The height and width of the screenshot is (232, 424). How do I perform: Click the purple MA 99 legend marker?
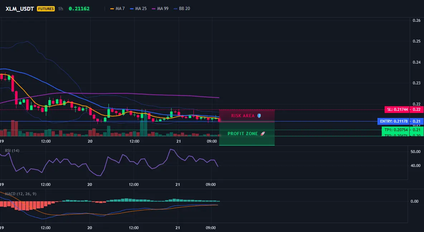154,9
